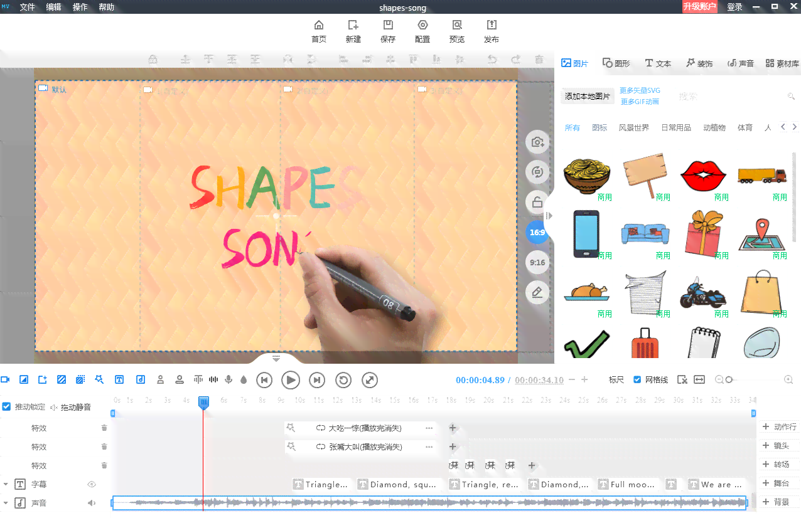
Task: Open options dots for 大吃一惊 effect
Action: point(429,428)
